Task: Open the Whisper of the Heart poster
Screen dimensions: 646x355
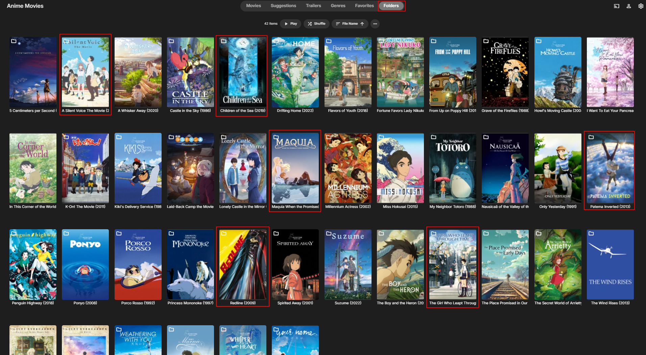Action: coord(243,340)
